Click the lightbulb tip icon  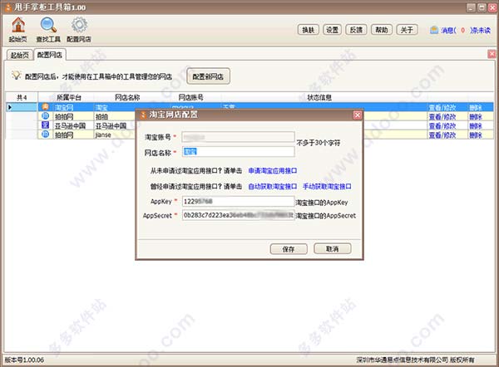pos(16,76)
